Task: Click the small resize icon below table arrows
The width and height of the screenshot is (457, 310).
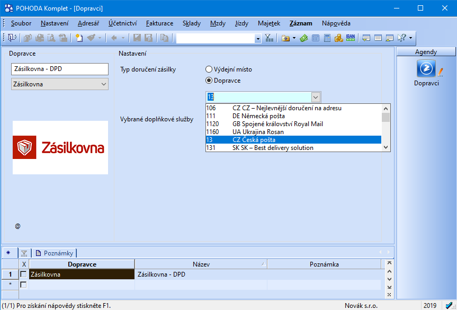Action: [389, 295]
